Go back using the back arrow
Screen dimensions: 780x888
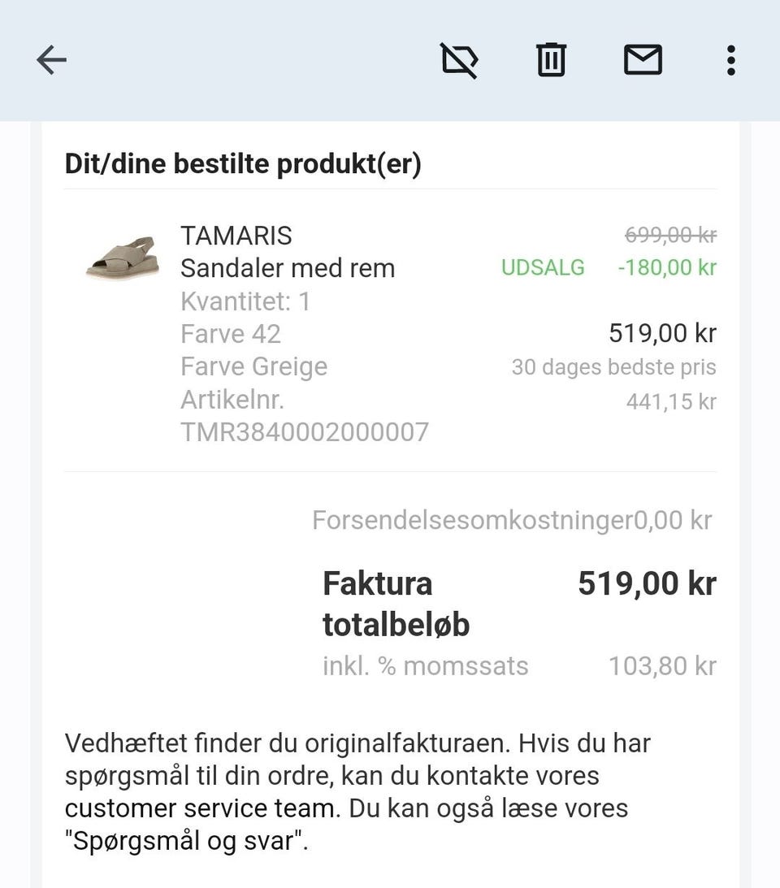tap(51, 60)
